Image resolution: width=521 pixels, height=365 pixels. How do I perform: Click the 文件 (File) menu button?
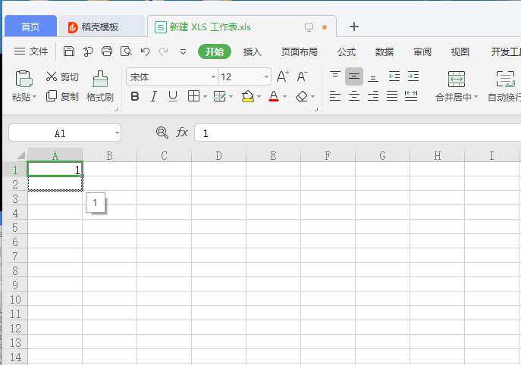click(x=31, y=51)
